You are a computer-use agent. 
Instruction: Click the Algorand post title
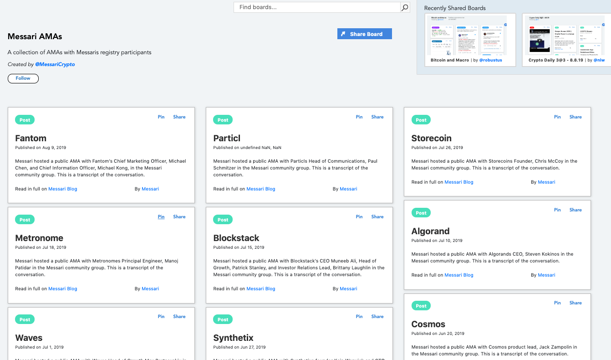[430, 231]
